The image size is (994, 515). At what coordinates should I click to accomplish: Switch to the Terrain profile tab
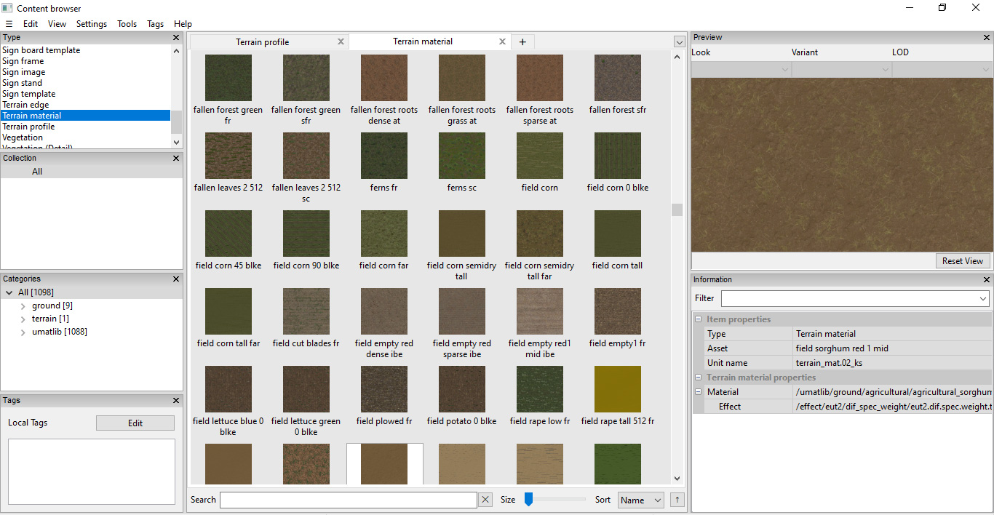coord(263,42)
